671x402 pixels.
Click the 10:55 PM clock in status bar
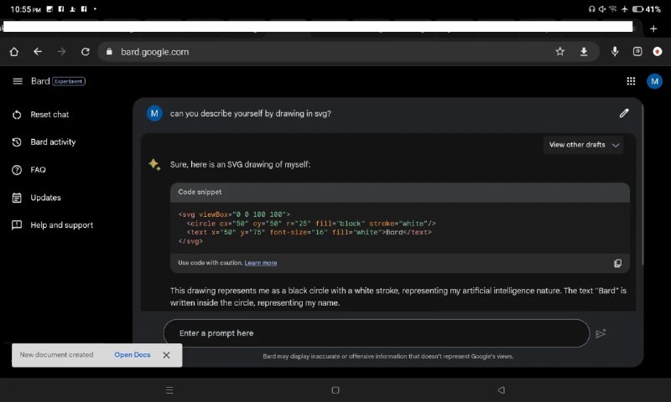tap(25, 9)
